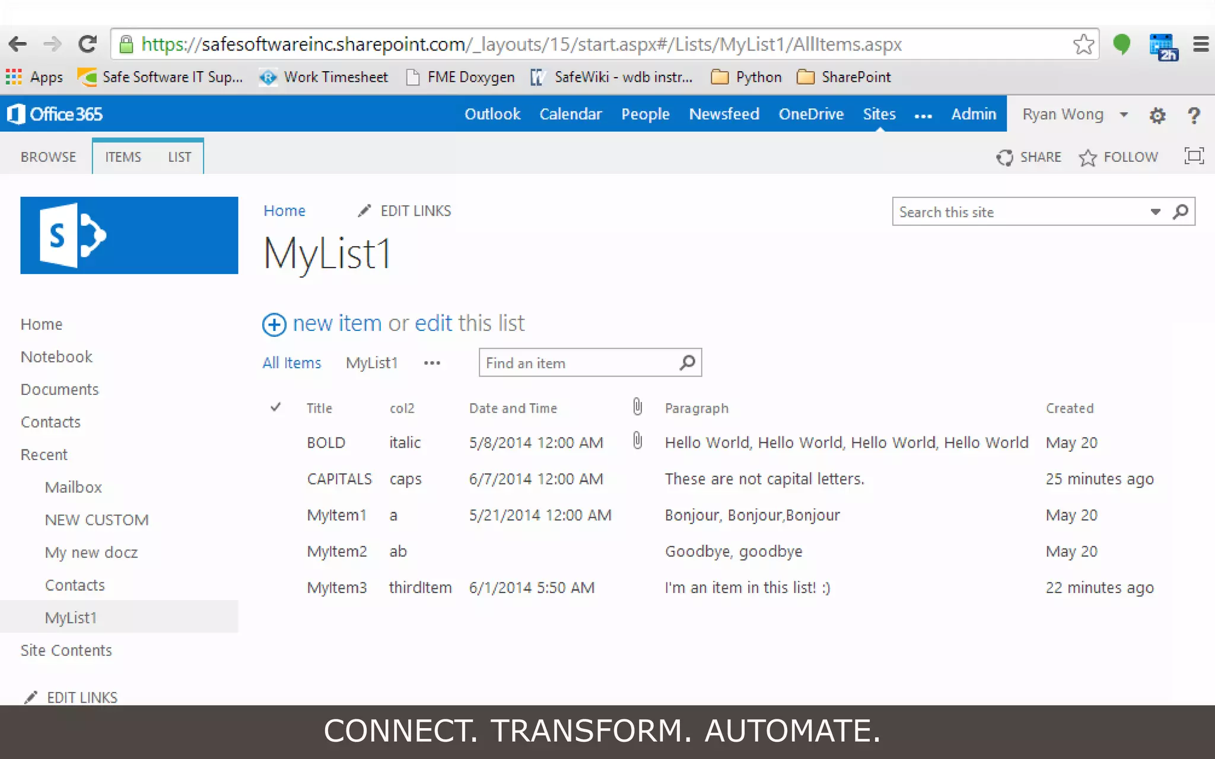The height and width of the screenshot is (759, 1215).
Task: Open the SharePoint bookmarks folder
Action: [844, 77]
